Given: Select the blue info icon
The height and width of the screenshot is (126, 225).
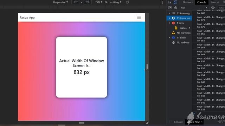Looking at the screenshot, I should pyautogui.click(x=173, y=37).
